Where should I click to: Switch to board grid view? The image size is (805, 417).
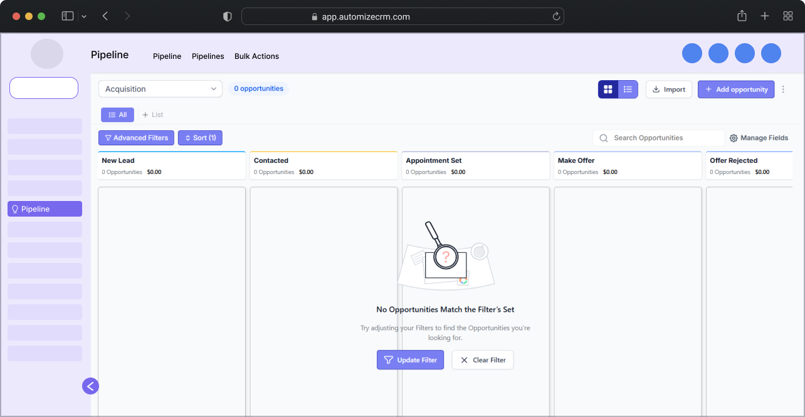point(608,90)
